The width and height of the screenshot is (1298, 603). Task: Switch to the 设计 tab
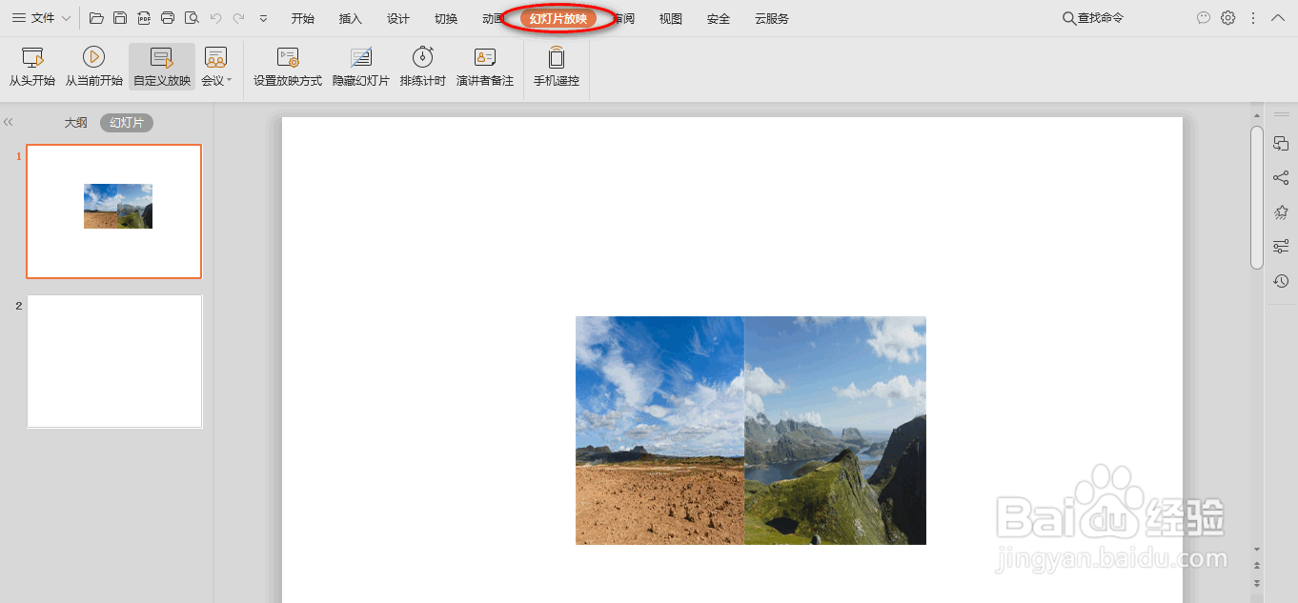(398, 19)
